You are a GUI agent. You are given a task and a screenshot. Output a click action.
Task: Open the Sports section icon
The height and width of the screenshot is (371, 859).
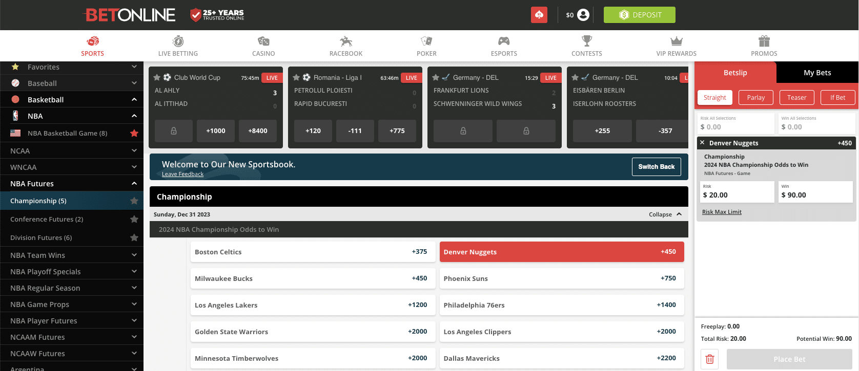(93, 41)
